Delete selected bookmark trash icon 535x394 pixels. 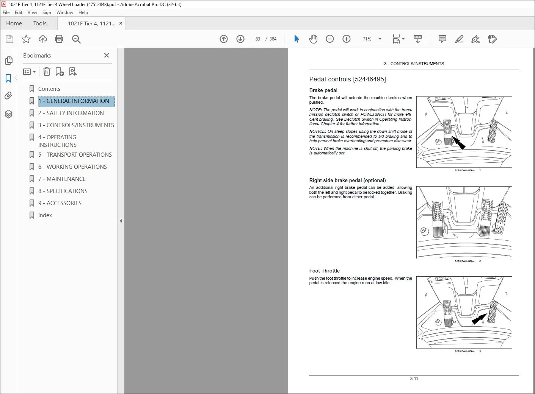click(x=47, y=72)
